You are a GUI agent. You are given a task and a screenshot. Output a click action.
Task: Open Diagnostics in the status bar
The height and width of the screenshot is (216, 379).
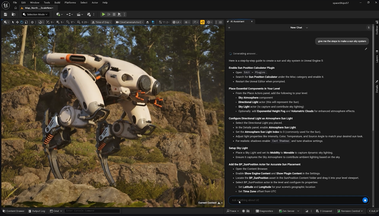click(x=264, y=211)
